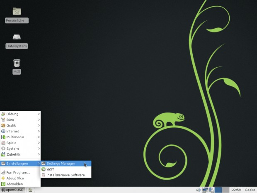257x193 pixels.
Task: Click the show desktop panel icon
Action: [30, 190]
